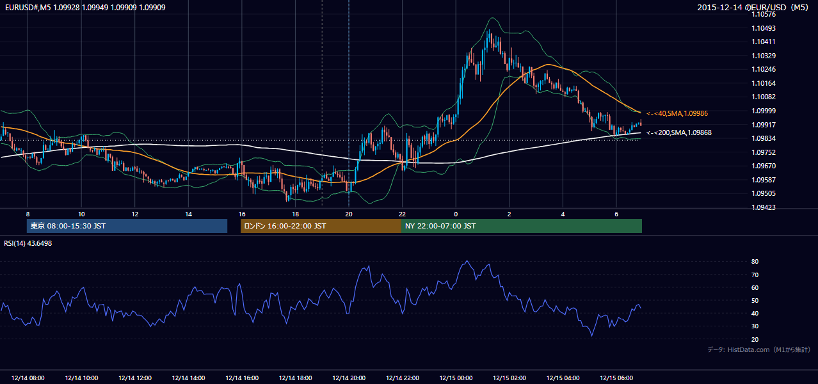Click price axis label 1.10082

click(x=764, y=97)
